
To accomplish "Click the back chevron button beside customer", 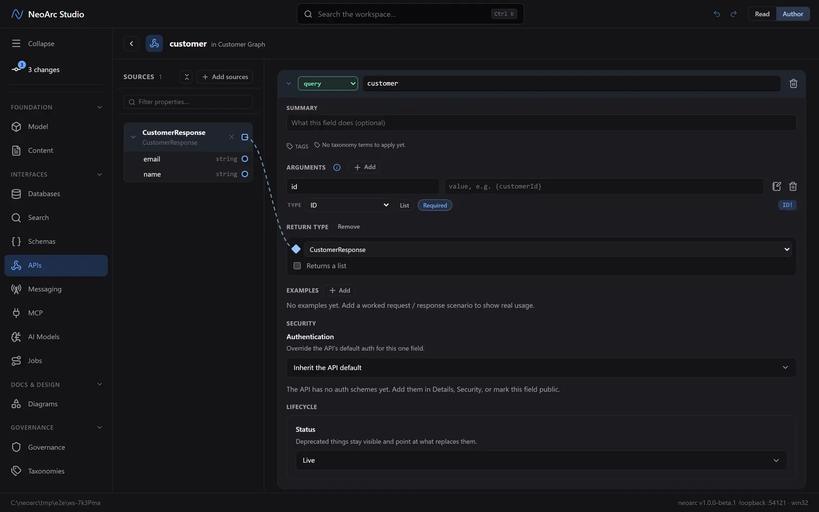I will (132, 44).
